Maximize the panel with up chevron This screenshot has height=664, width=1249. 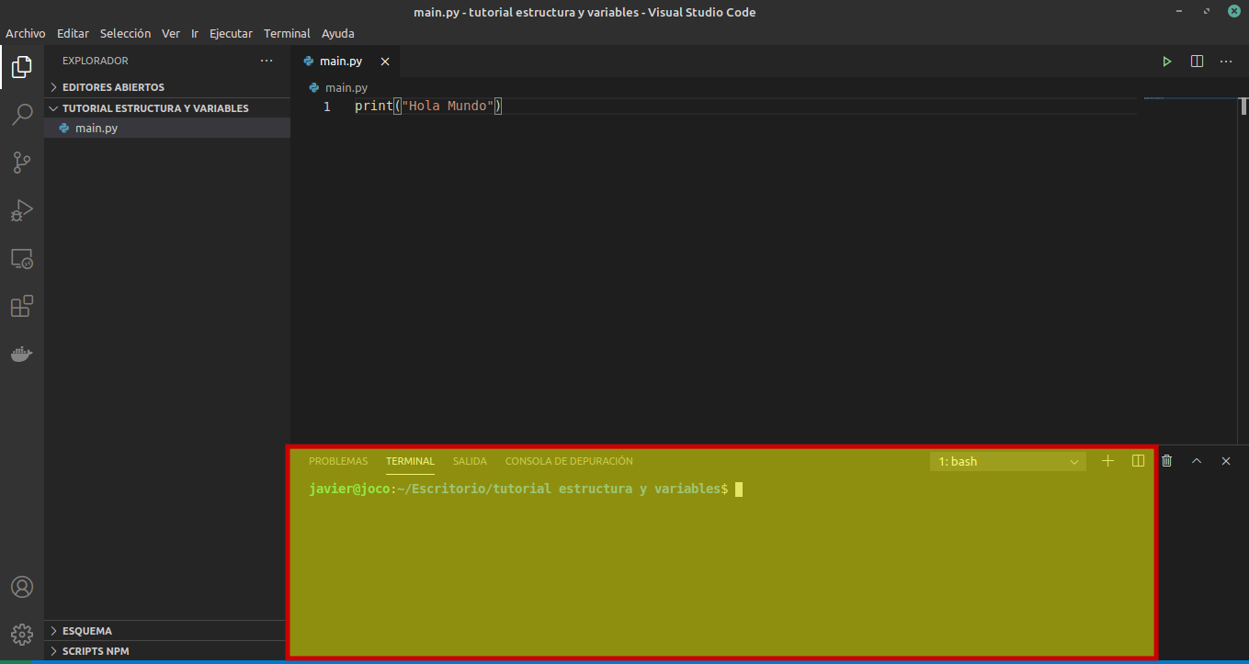[1197, 461]
